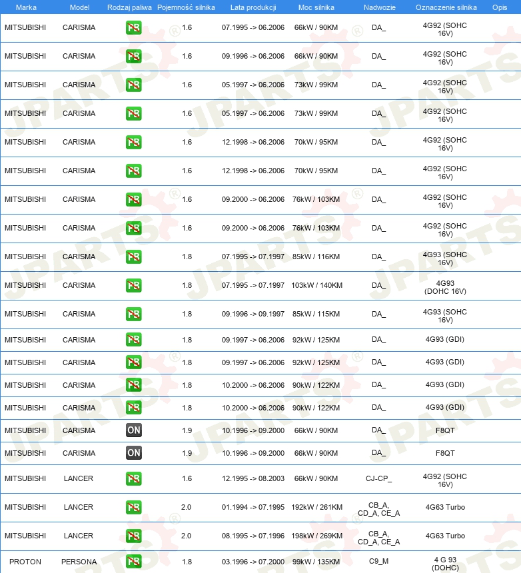This screenshot has width=521, height=573.
Task: Click petrol icon in 198kW / 269KM row
Action: click(134, 536)
